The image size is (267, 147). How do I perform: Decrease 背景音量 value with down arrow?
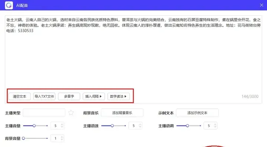(x=62, y=140)
